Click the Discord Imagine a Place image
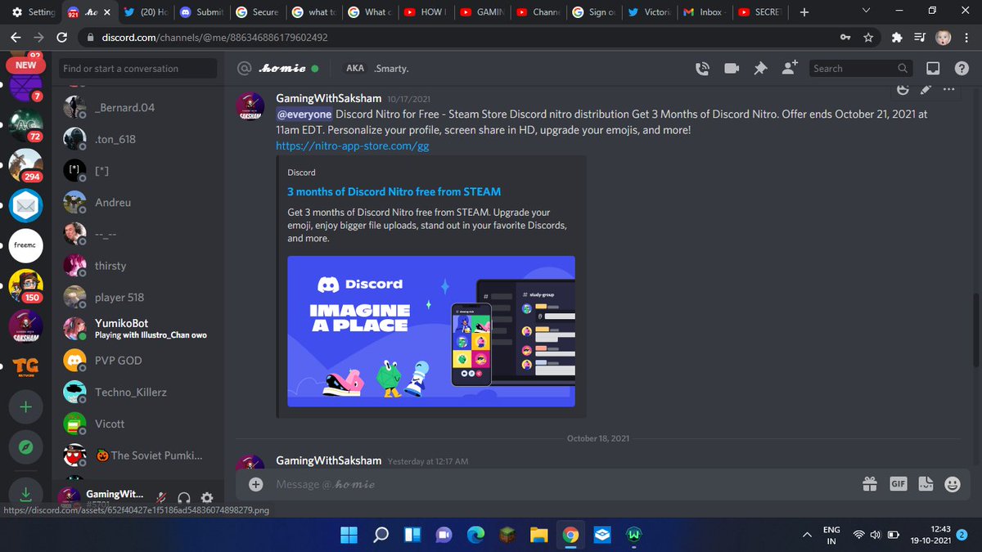The height and width of the screenshot is (552, 982). click(431, 331)
